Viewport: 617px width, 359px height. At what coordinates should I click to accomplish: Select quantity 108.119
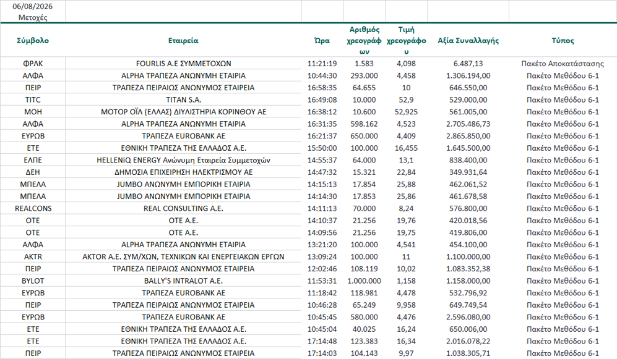[365, 269]
